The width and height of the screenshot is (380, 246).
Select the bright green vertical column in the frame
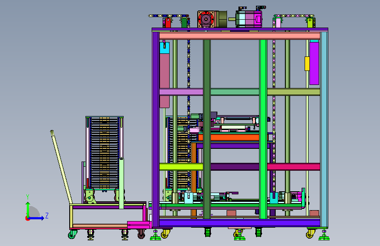click(263, 129)
